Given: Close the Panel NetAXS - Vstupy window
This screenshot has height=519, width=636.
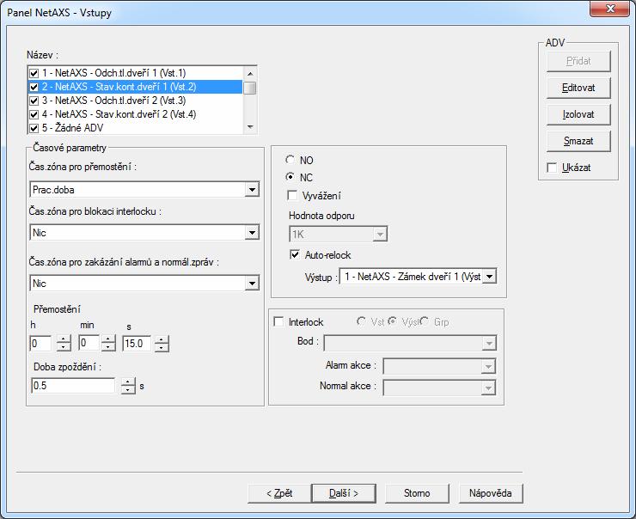Looking at the screenshot, I should pos(609,9).
